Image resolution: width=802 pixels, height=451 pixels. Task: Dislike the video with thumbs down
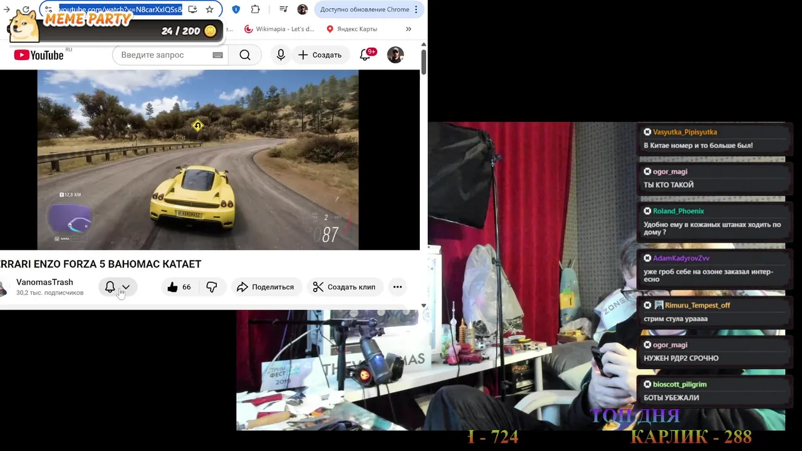(x=212, y=287)
